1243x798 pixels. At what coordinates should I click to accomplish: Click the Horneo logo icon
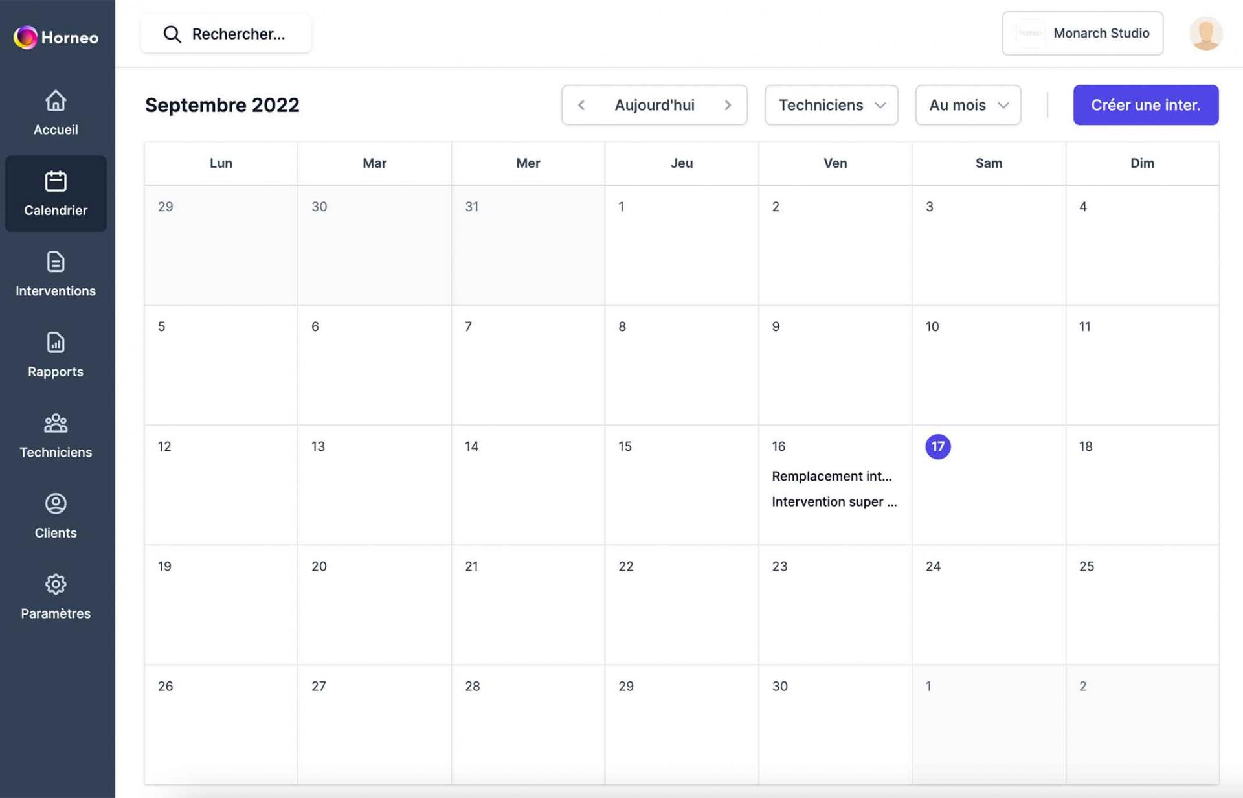pyautogui.click(x=25, y=36)
